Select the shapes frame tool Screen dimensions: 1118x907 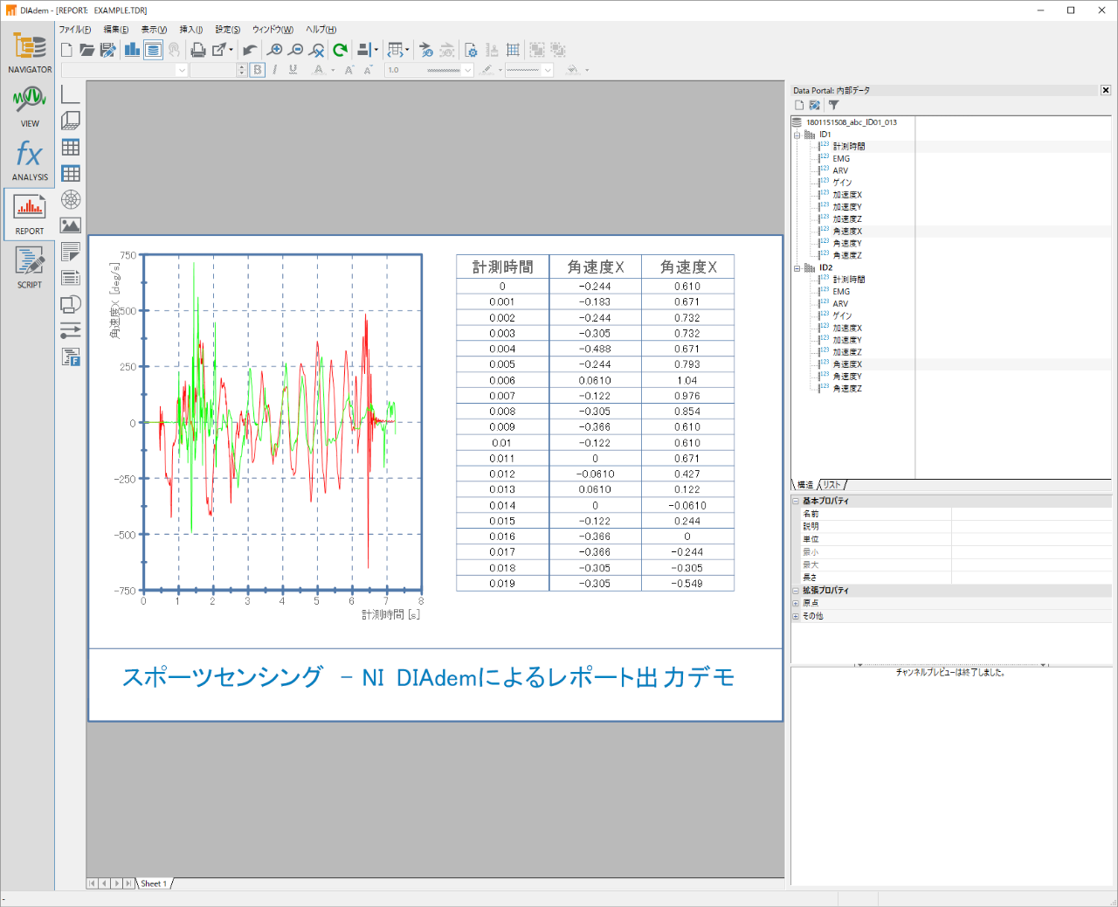pos(71,304)
